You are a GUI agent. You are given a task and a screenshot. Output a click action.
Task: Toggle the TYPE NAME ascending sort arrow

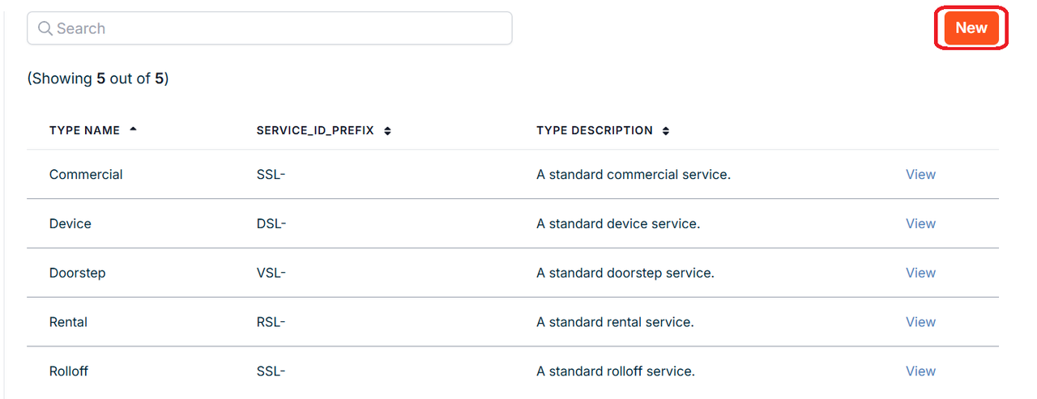(133, 129)
